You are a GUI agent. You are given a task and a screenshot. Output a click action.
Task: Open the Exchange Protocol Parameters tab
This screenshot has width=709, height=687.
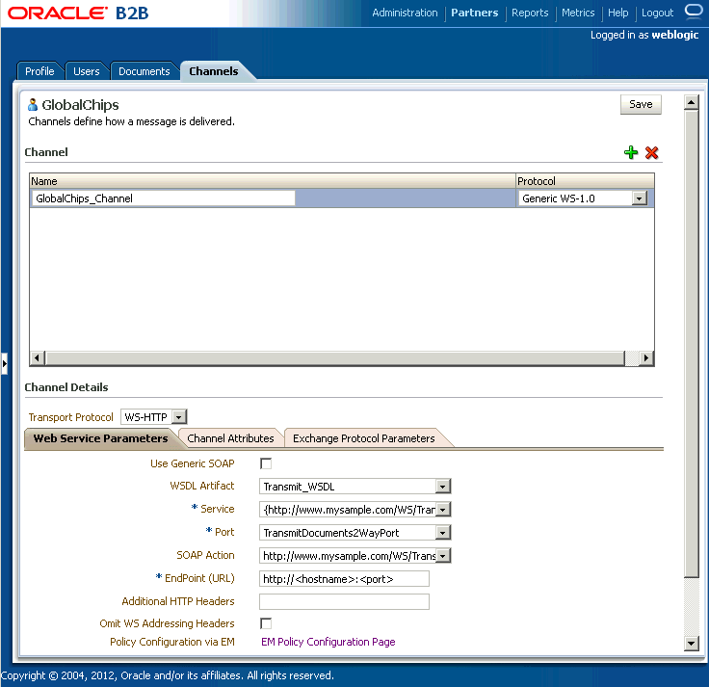[x=363, y=438]
